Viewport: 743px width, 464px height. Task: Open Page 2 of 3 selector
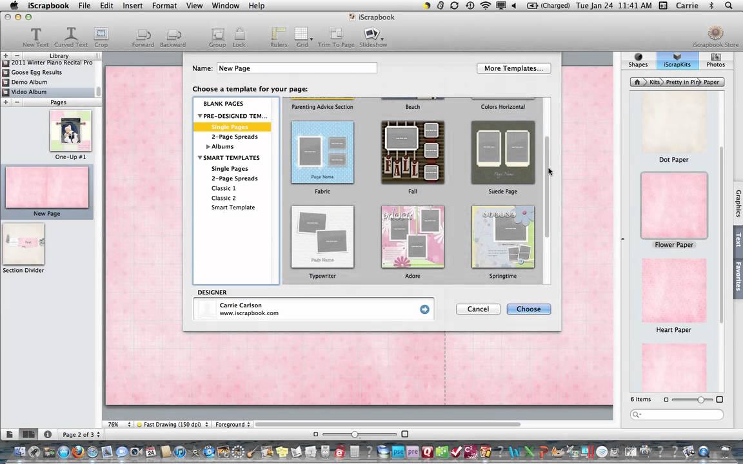click(x=81, y=434)
